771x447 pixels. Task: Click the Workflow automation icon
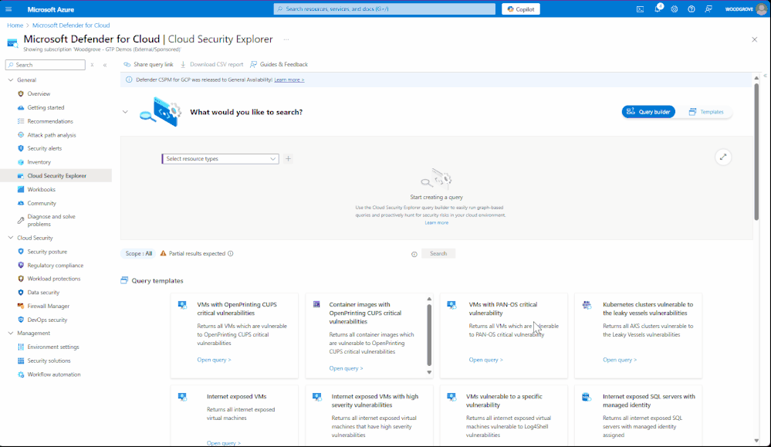click(21, 374)
